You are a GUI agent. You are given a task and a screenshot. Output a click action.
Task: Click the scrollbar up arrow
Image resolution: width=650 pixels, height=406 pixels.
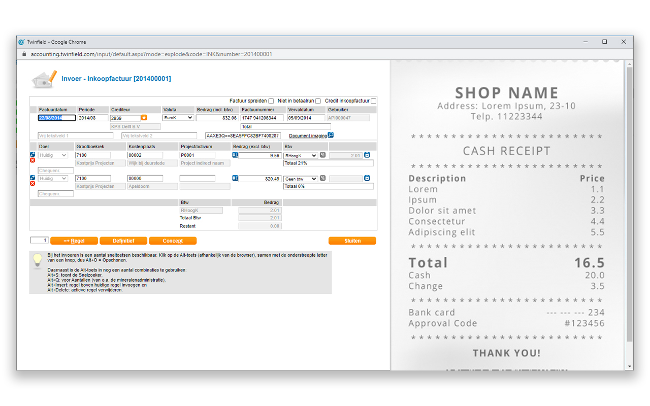pos(630,64)
